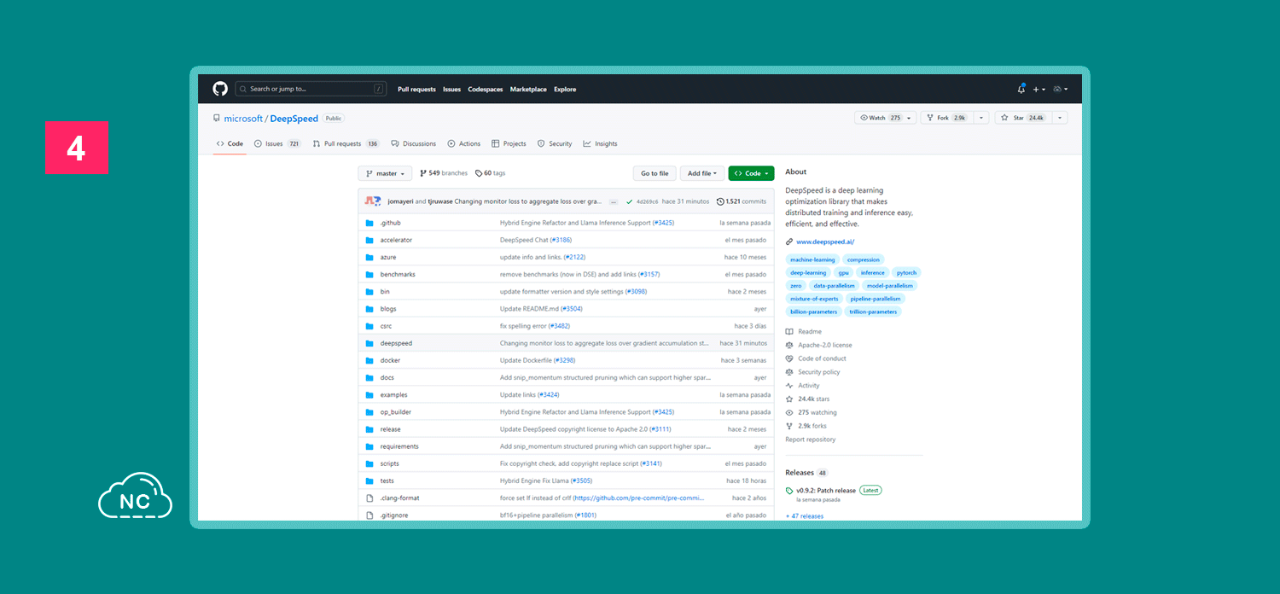Click the pytorch topic tag
1280x594 pixels.
click(x=906, y=273)
